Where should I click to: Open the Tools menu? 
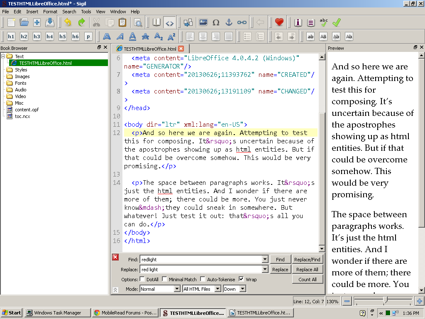click(x=86, y=12)
